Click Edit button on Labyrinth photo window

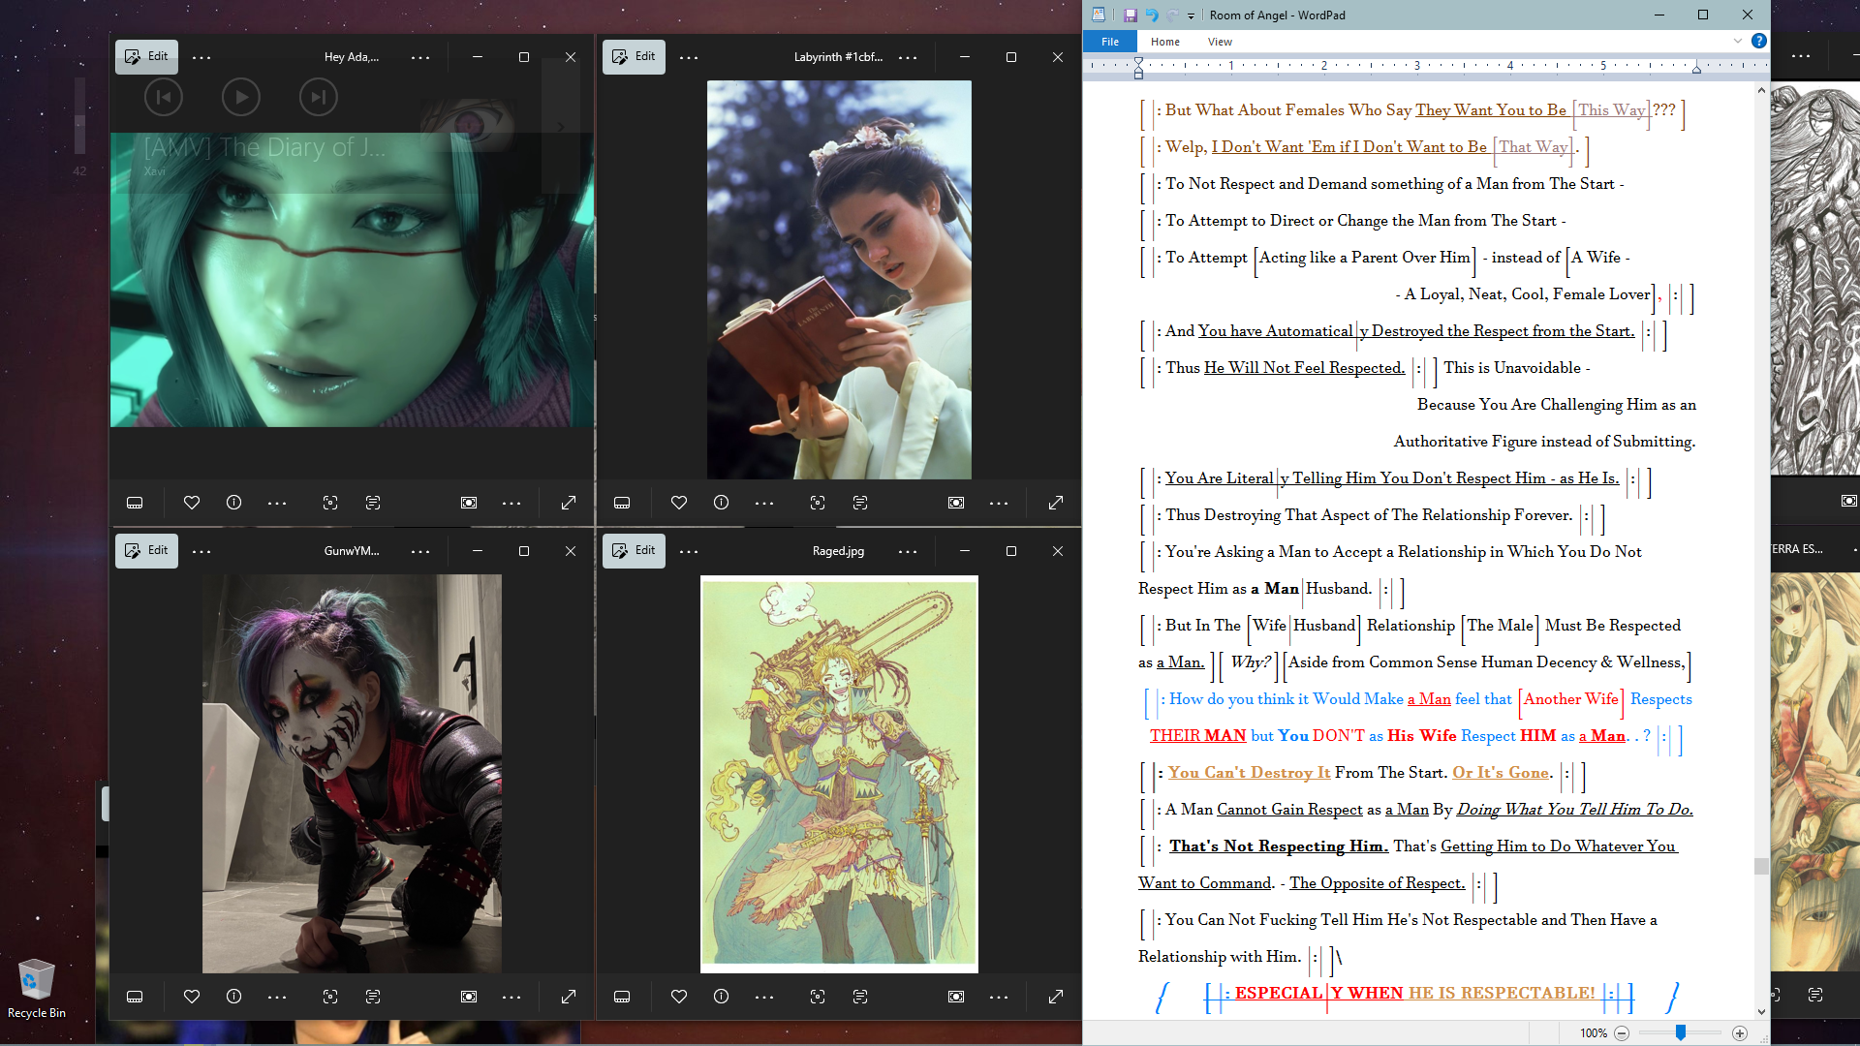click(634, 56)
